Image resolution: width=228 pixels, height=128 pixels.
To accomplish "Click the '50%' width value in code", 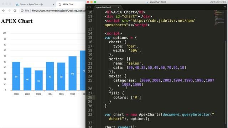I will 134,50.
